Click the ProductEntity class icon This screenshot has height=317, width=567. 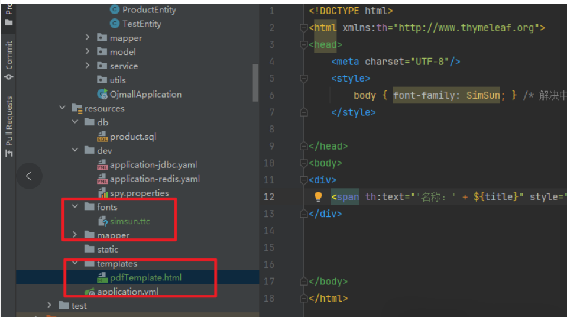click(115, 10)
